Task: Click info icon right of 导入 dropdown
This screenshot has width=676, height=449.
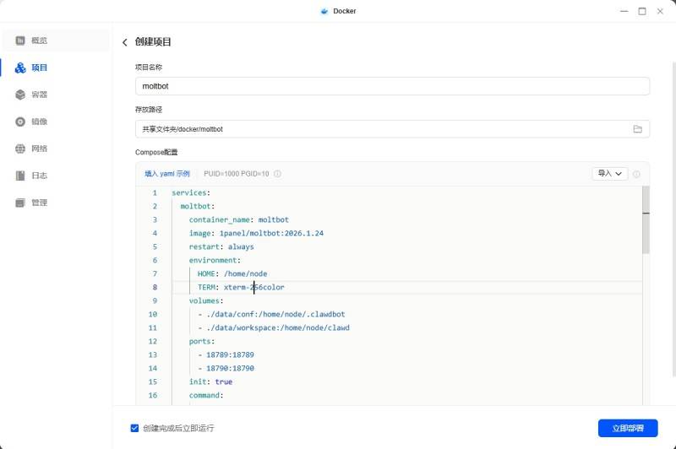Action: 636,174
